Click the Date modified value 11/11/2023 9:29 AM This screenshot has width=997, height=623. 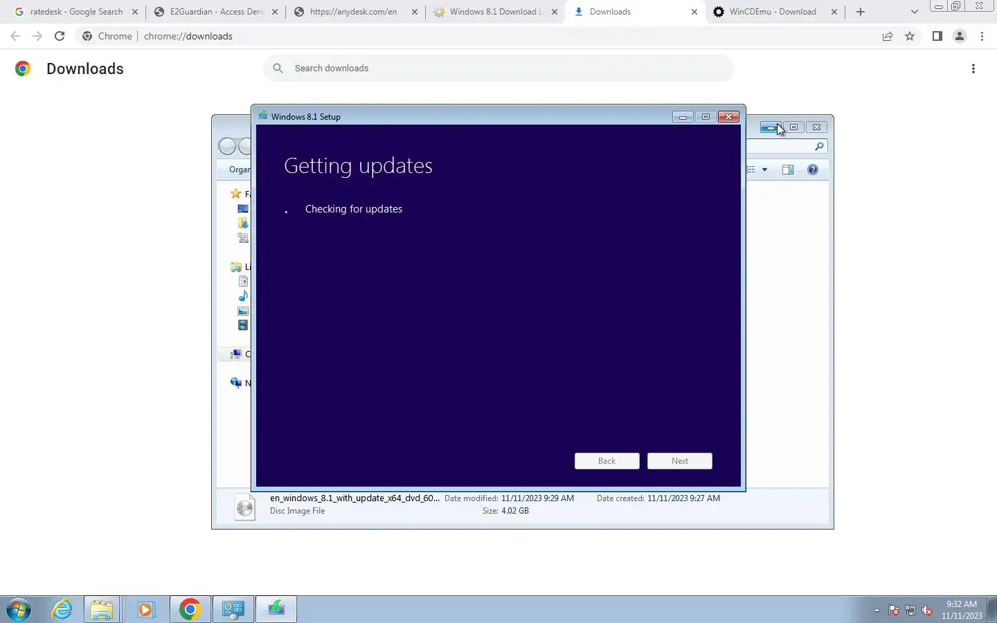coord(537,498)
